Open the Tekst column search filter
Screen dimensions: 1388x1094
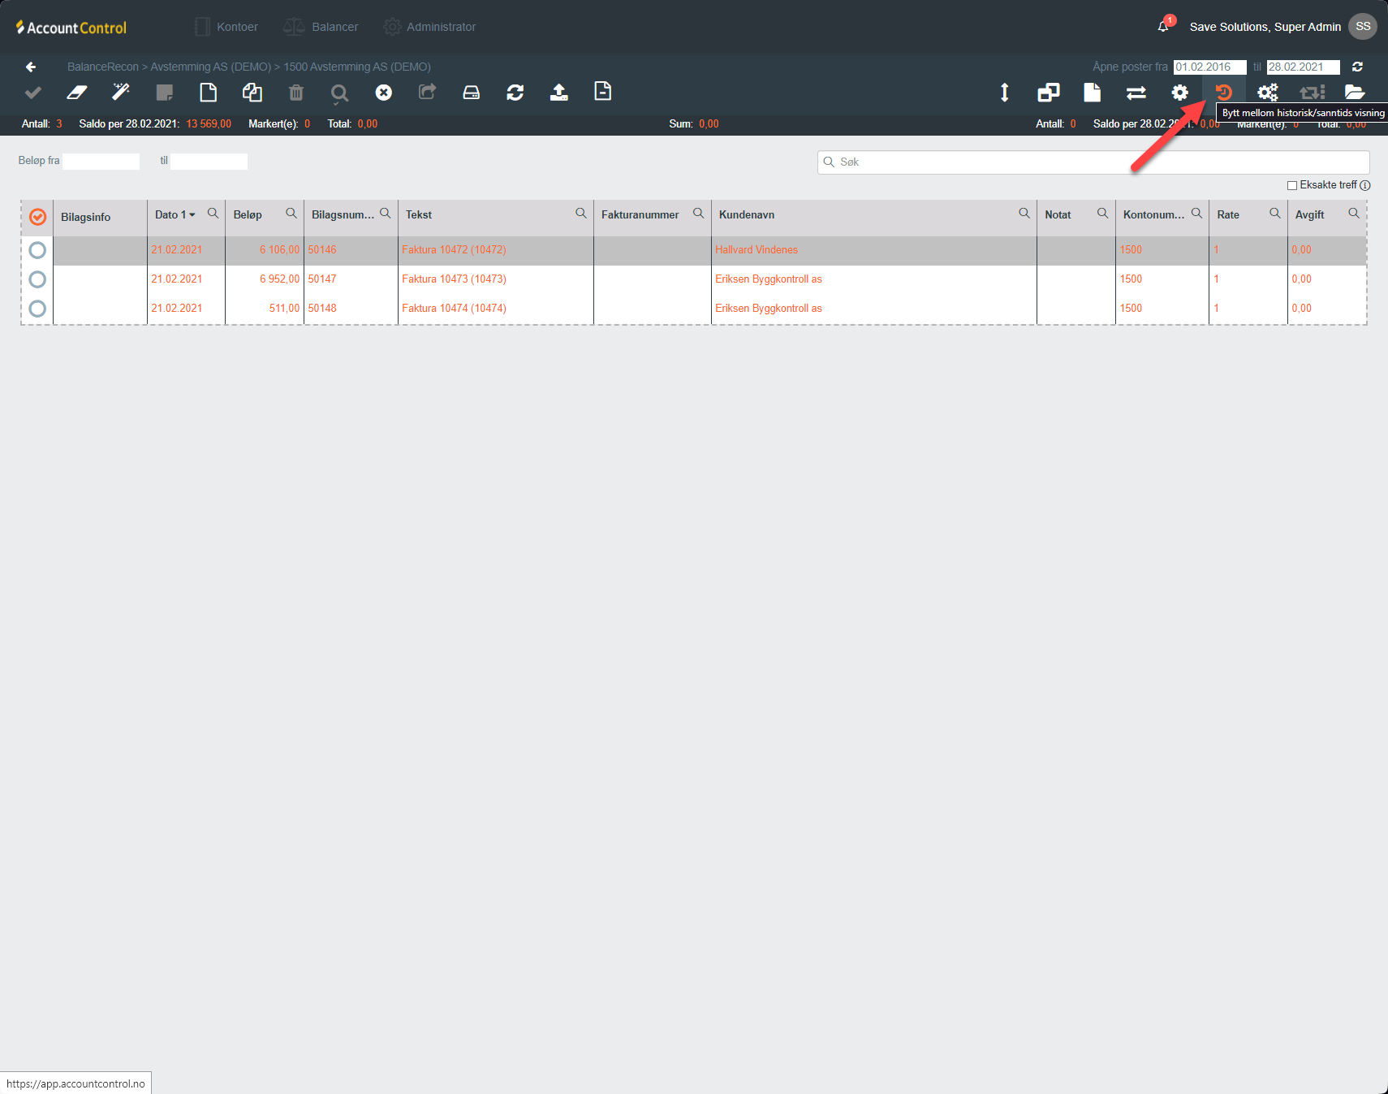(580, 214)
